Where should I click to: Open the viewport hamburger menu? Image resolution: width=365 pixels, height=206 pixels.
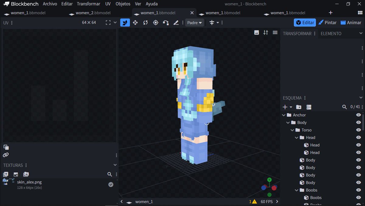(x=275, y=33)
